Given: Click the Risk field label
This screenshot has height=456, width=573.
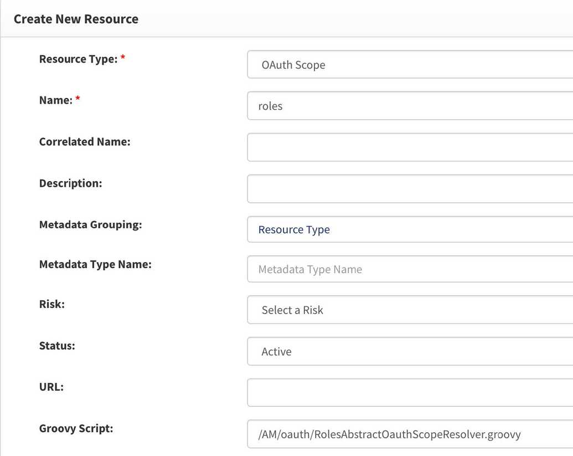Looking at the screenshot, I should pos(51,304).
